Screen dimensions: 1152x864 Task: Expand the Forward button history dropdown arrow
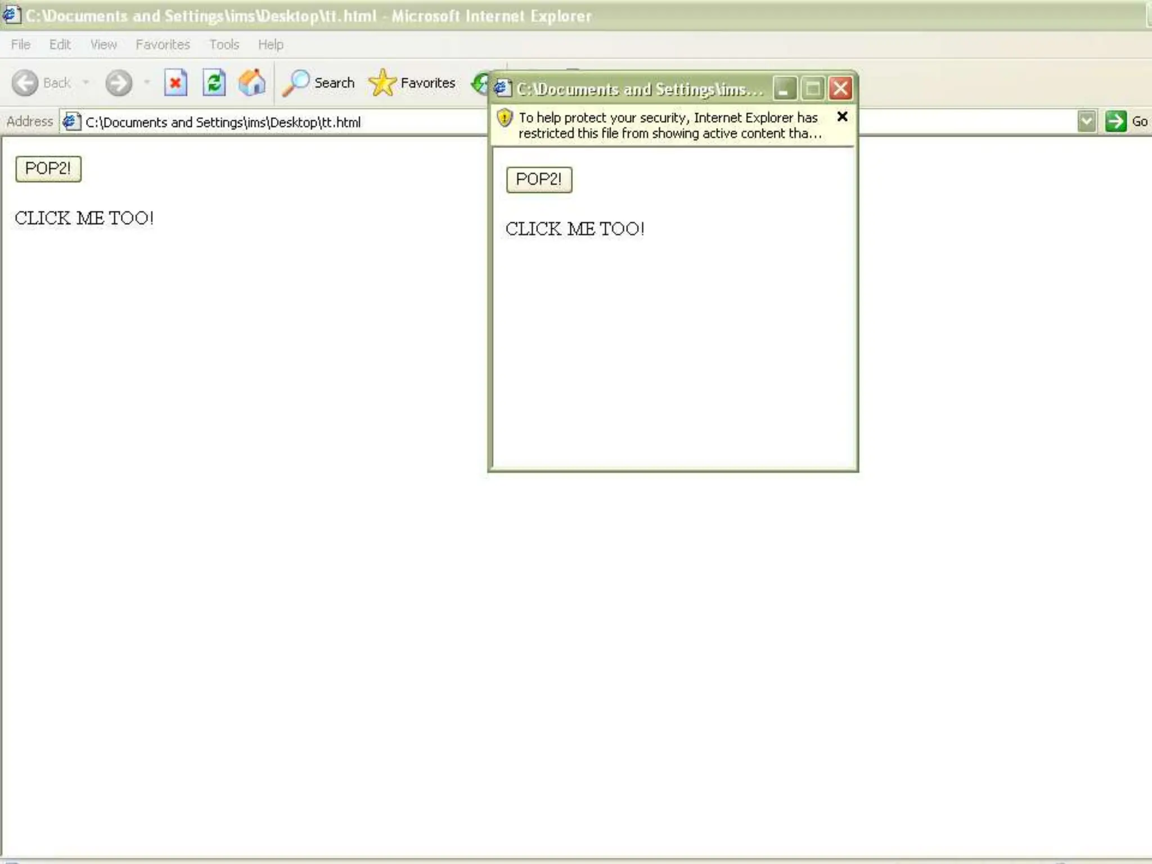[x=147, y=83]
